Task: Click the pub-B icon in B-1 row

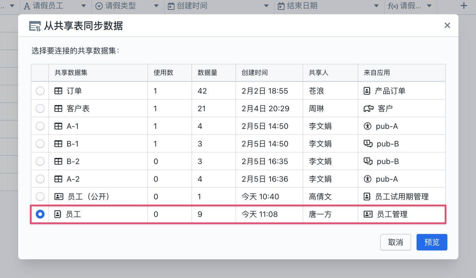Action: point(368,143)
